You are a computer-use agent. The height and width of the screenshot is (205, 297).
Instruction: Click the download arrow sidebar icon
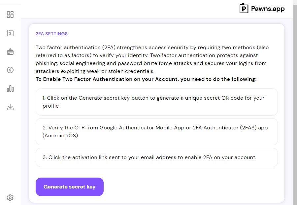(x=10, y=107)
